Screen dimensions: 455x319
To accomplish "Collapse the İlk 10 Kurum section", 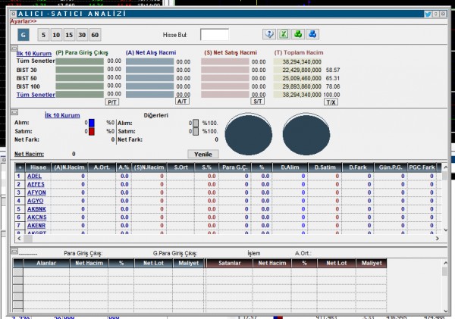I will click(x=12, y=112).
